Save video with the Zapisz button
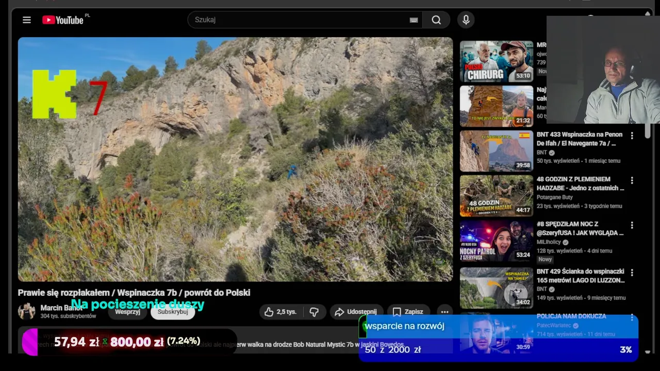The image size is (660, 371). 408,312
